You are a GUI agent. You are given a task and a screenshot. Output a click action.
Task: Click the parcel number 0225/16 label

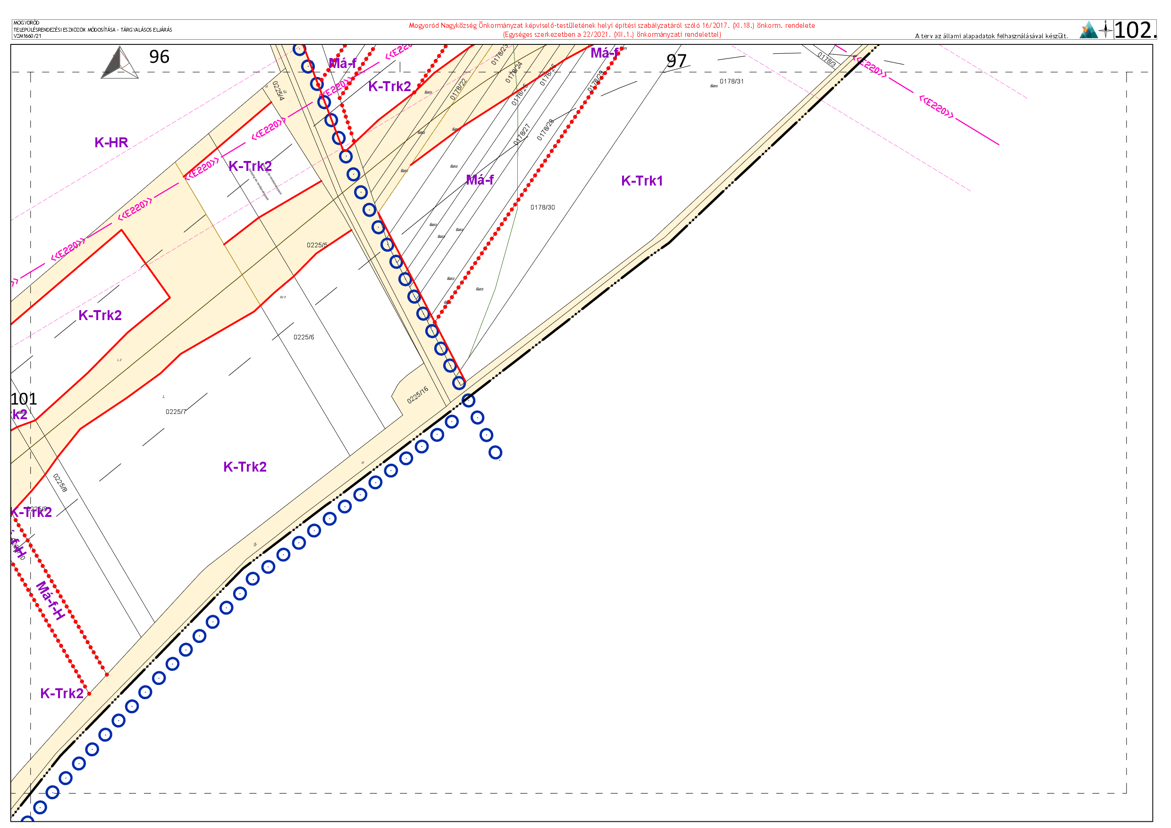(417, 395)
